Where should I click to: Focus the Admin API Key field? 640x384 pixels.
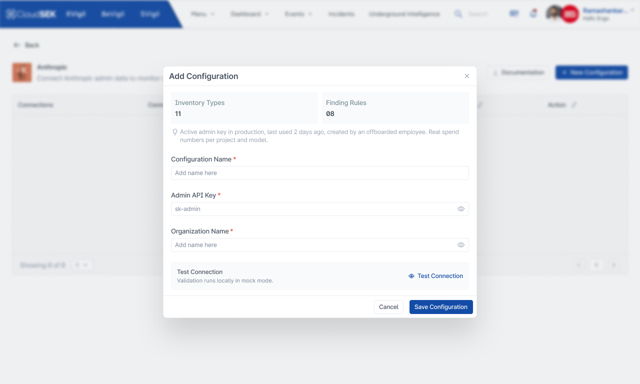click(x=320, y=209)
